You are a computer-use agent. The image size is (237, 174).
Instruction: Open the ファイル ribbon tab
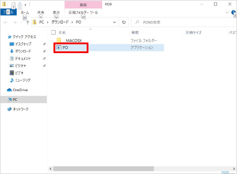click(x=8, y=12)
